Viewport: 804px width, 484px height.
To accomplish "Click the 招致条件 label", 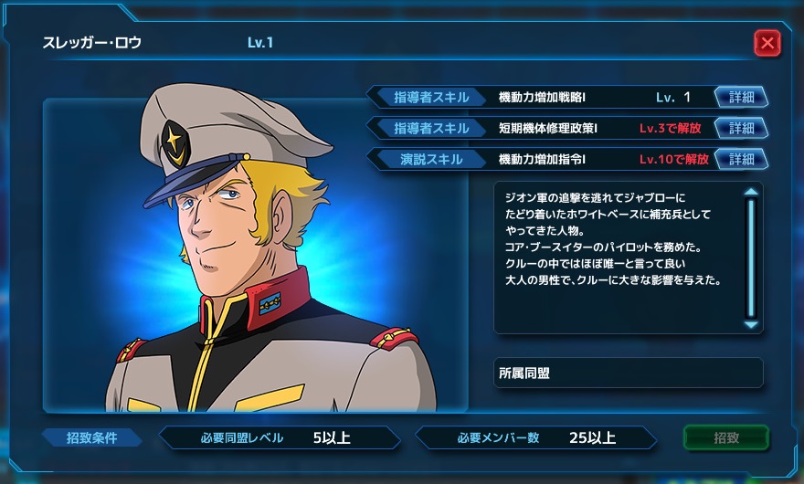I will coord(91,437).
